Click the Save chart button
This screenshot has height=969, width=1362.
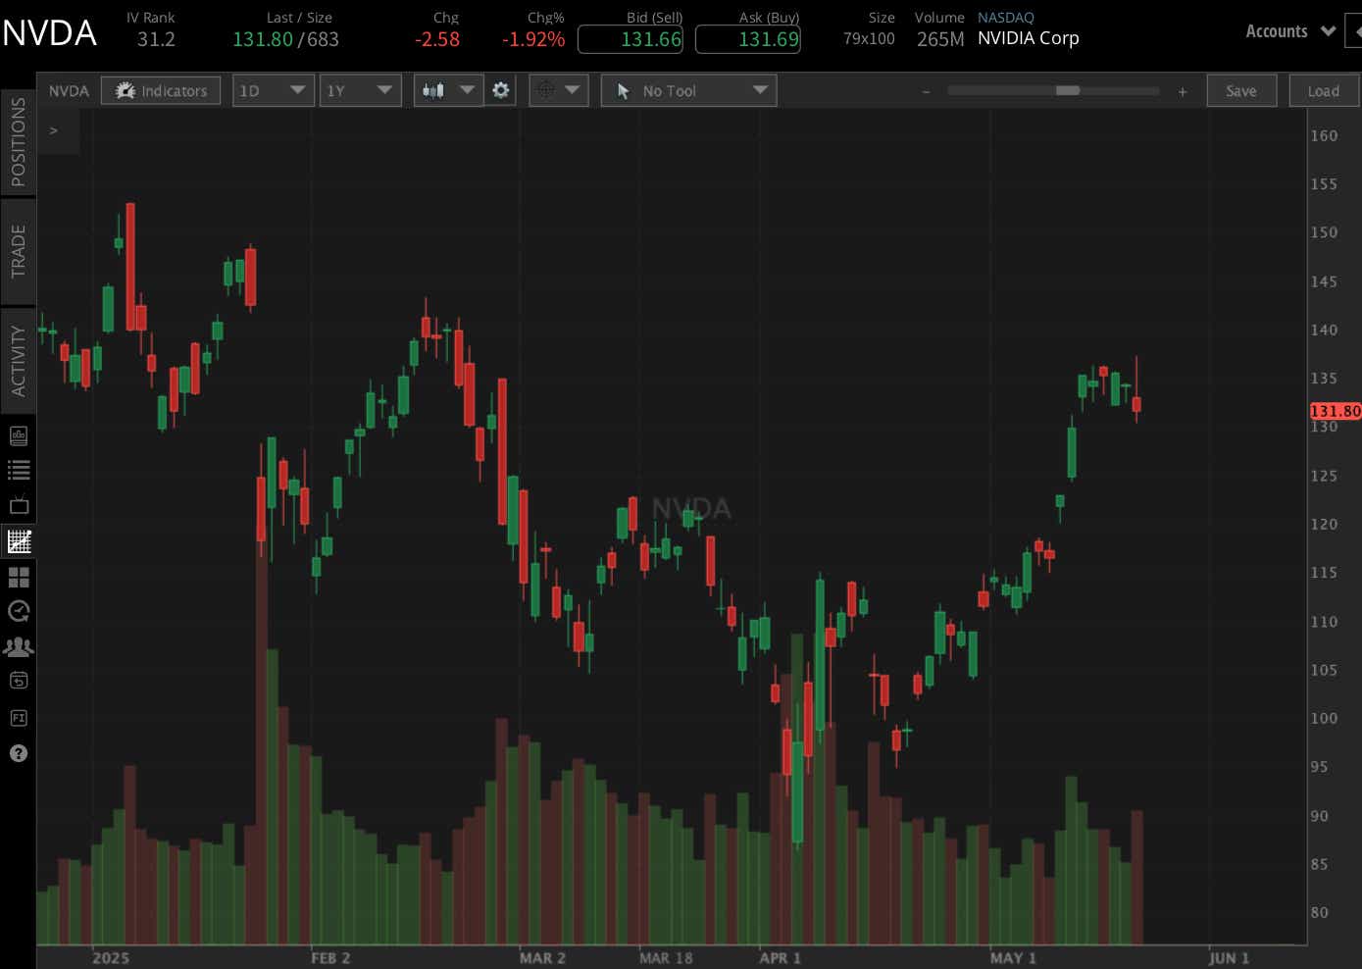[1241, 90]
